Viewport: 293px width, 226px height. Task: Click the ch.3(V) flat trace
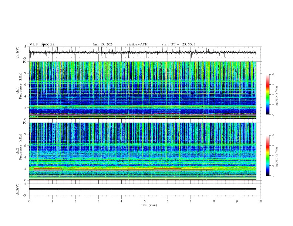click(x=142, y=189)
